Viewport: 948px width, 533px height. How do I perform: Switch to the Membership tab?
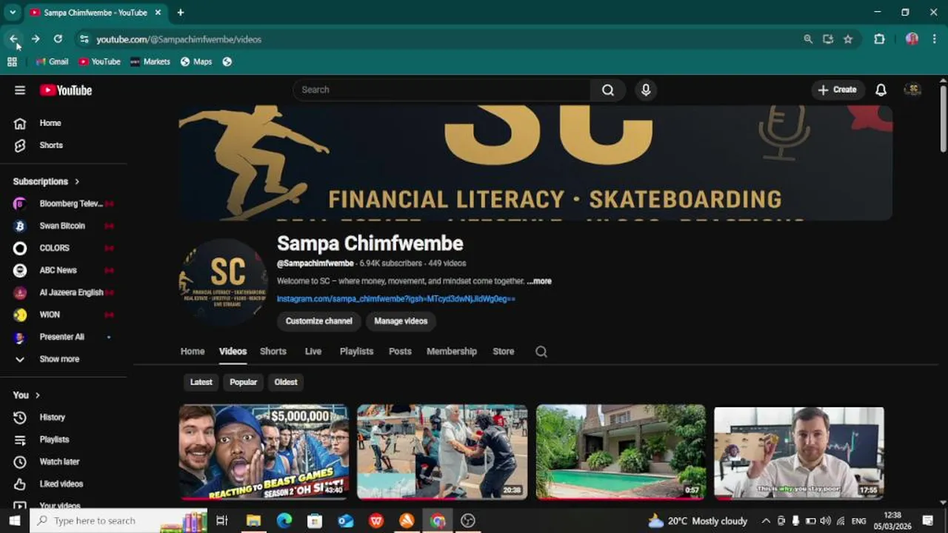pyautogui.click(x=452, y=352)
